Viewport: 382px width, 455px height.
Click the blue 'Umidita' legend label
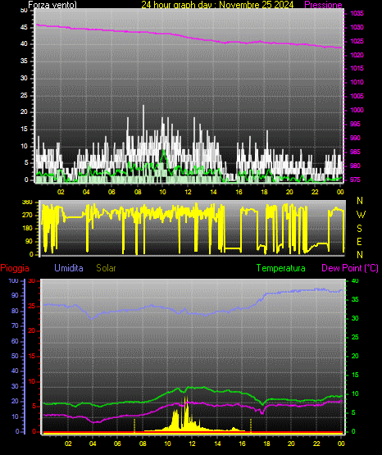[69, 268]
